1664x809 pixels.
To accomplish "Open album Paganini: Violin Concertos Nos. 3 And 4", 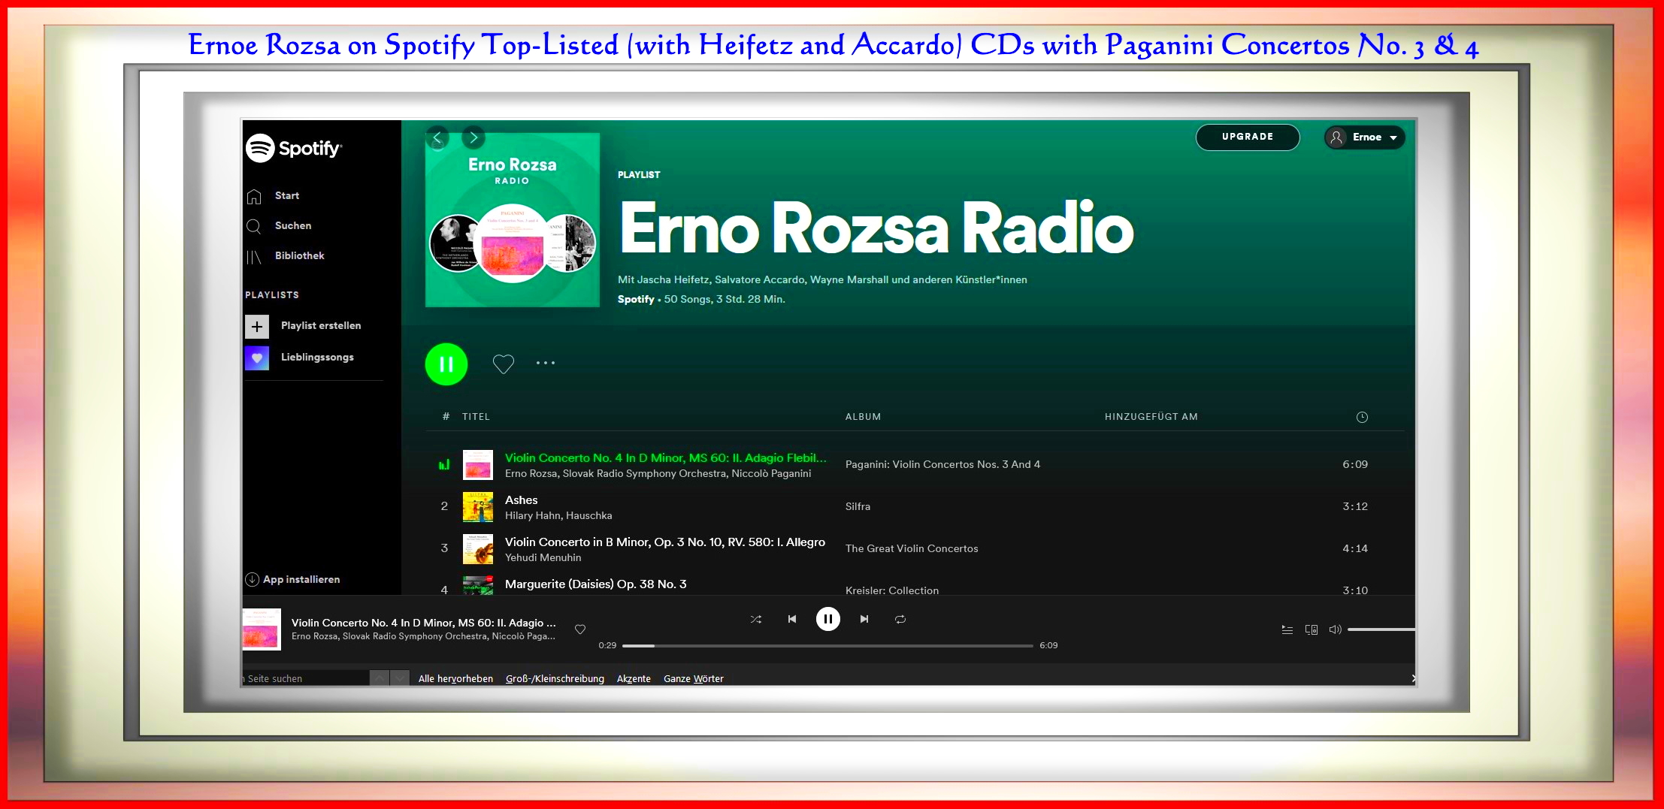I will tap(942, 464).
